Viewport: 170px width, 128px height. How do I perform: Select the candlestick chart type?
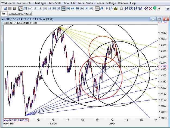(x=20, y=8)
